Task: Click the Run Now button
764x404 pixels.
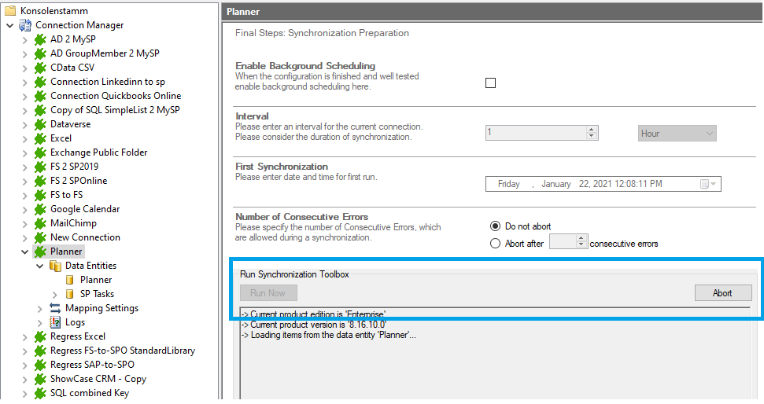Action: click(268, 293)
